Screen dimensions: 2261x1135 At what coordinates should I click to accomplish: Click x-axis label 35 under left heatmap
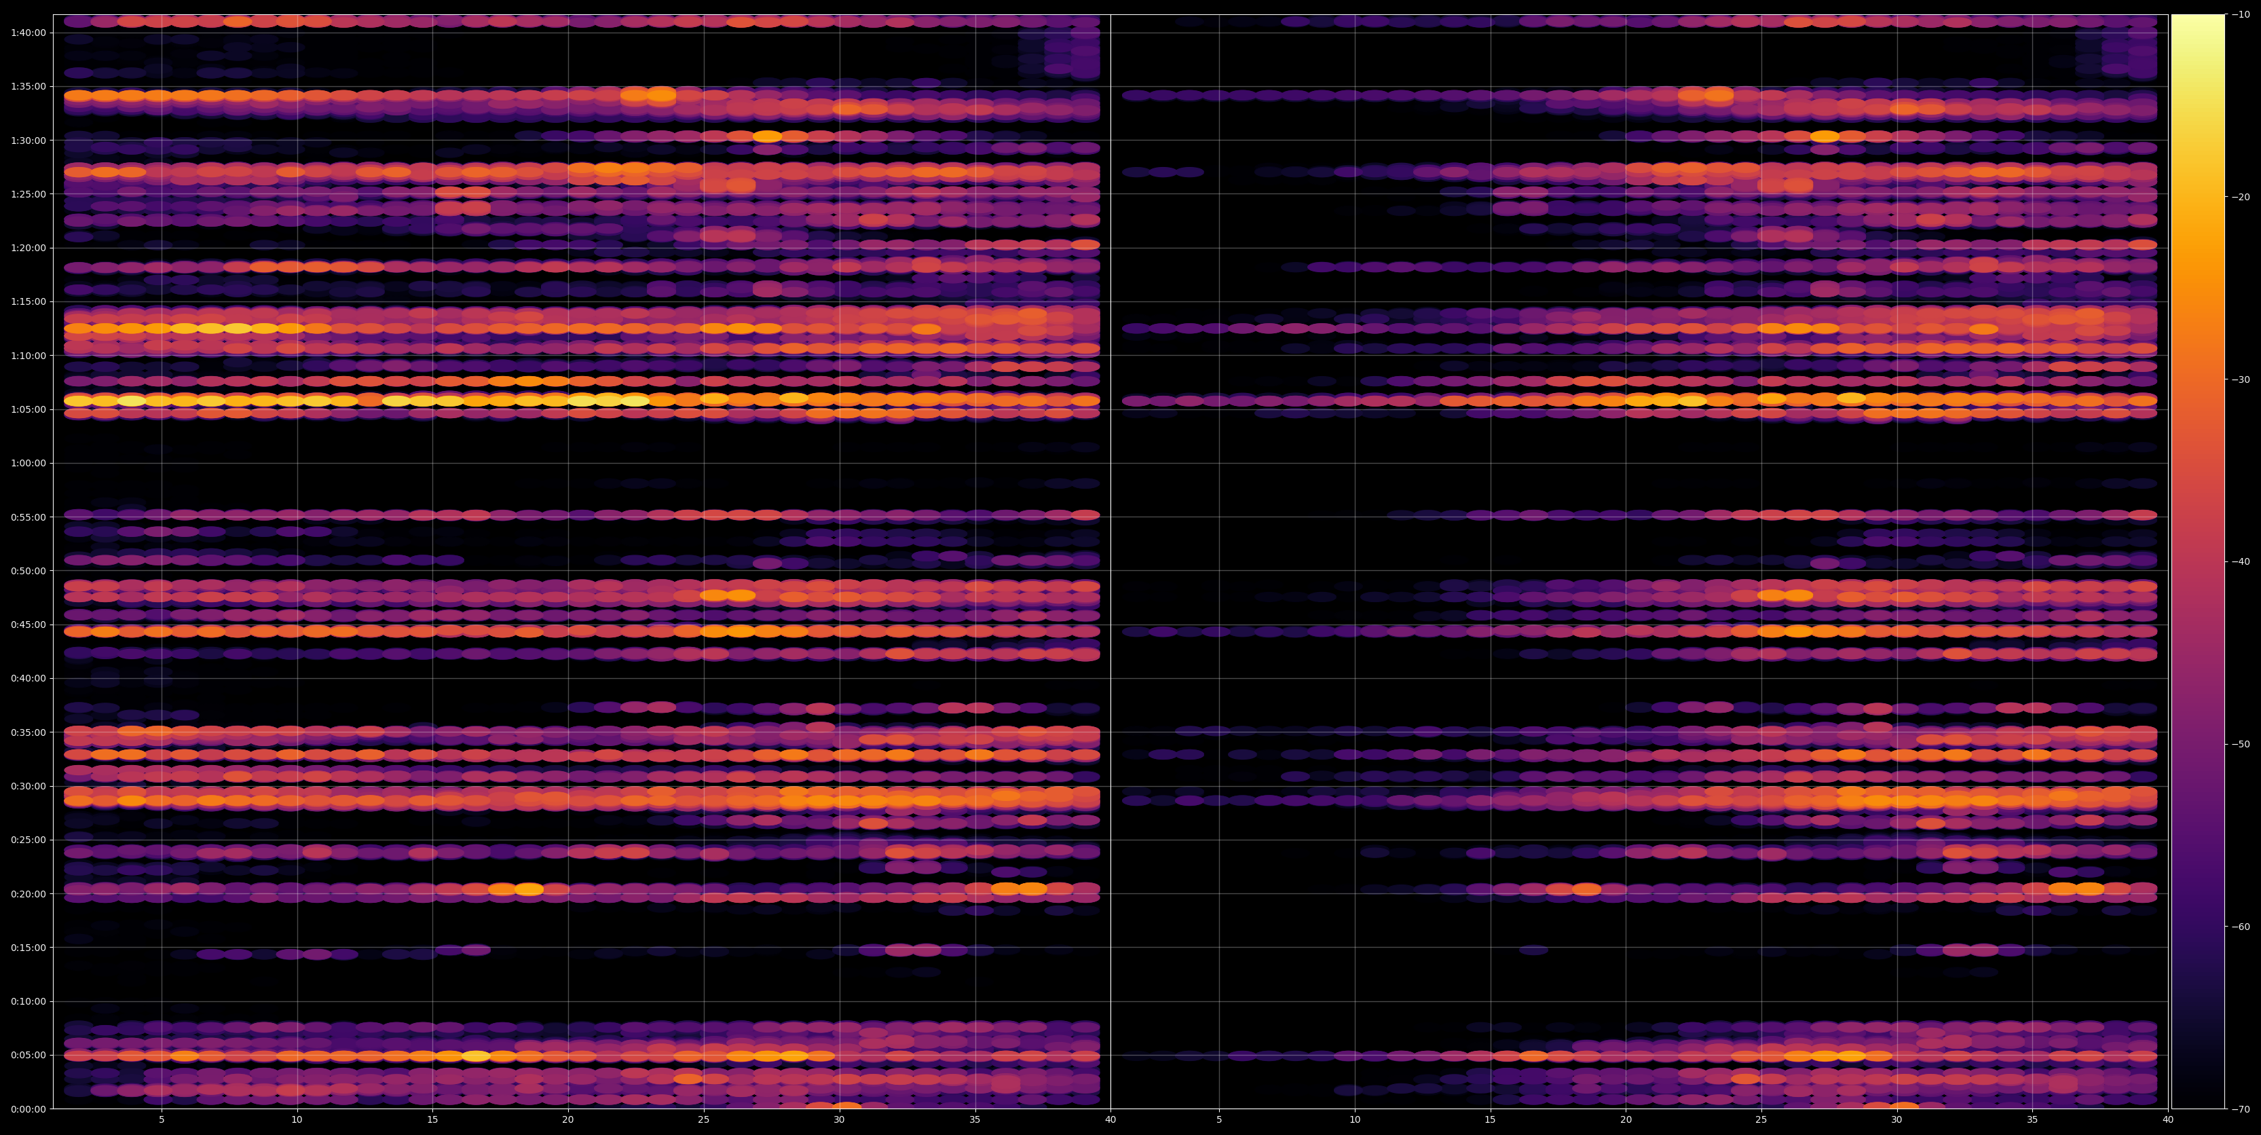975,1120
